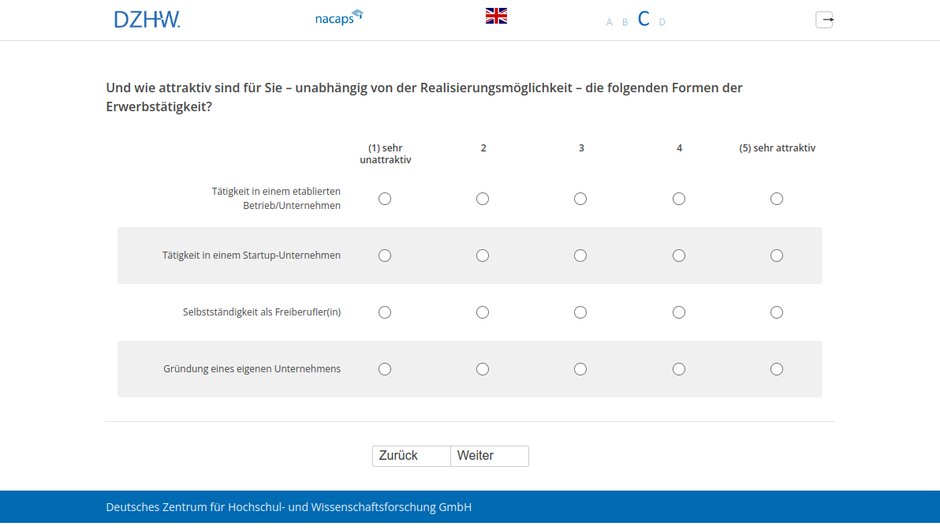Rate Gründung eines eigenen Unternehmens as 2

(x=483, y=369)
